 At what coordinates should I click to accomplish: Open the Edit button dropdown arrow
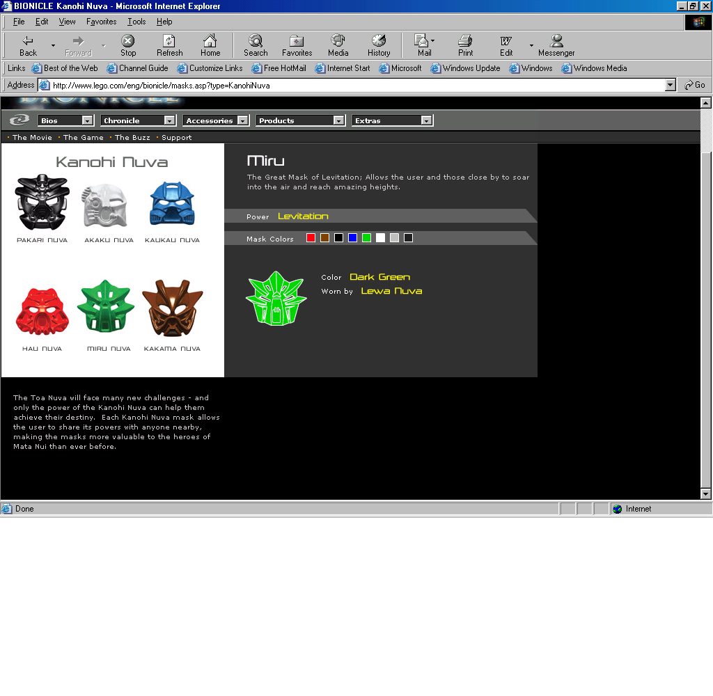pyautogui.click(x=531, y=45)
